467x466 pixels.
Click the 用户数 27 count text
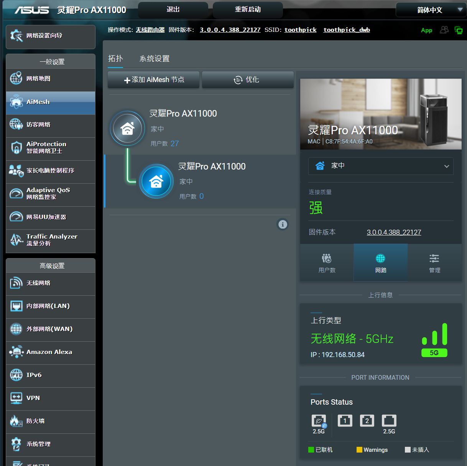click(165, 143)
